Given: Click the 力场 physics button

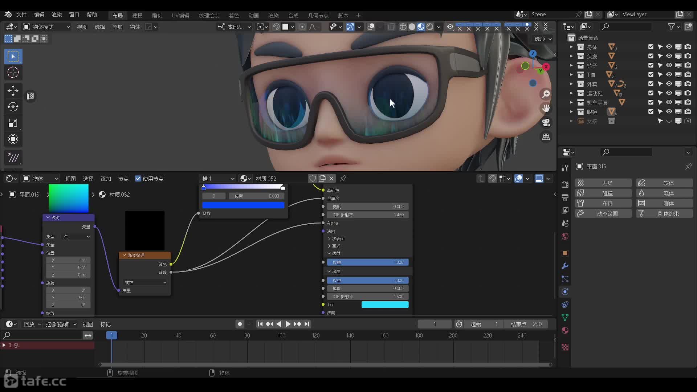Looking at the screenshot, I should [603, 183].
